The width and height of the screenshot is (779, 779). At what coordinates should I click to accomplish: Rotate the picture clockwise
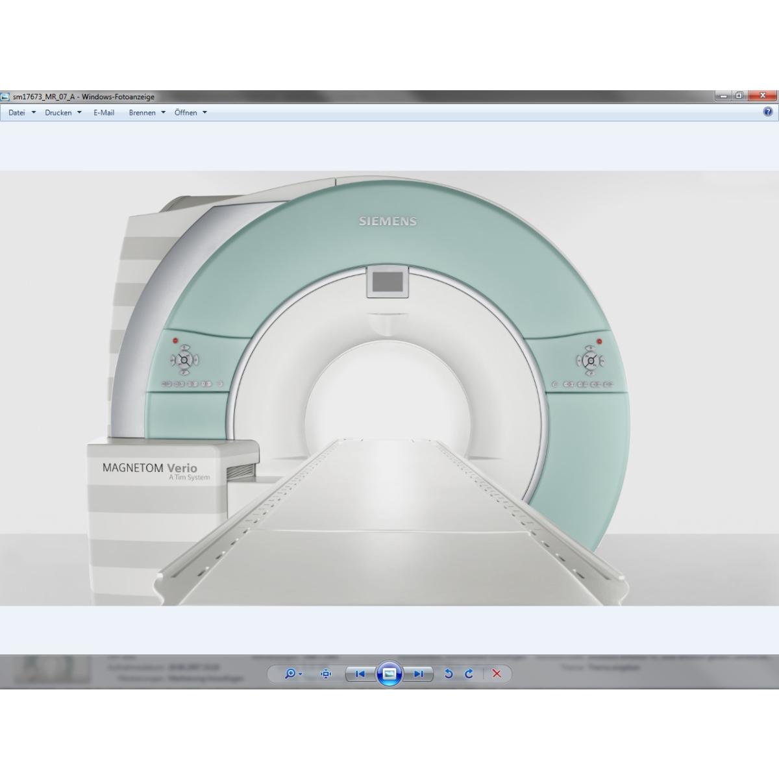pyautogui.click(x=469, y=674)
